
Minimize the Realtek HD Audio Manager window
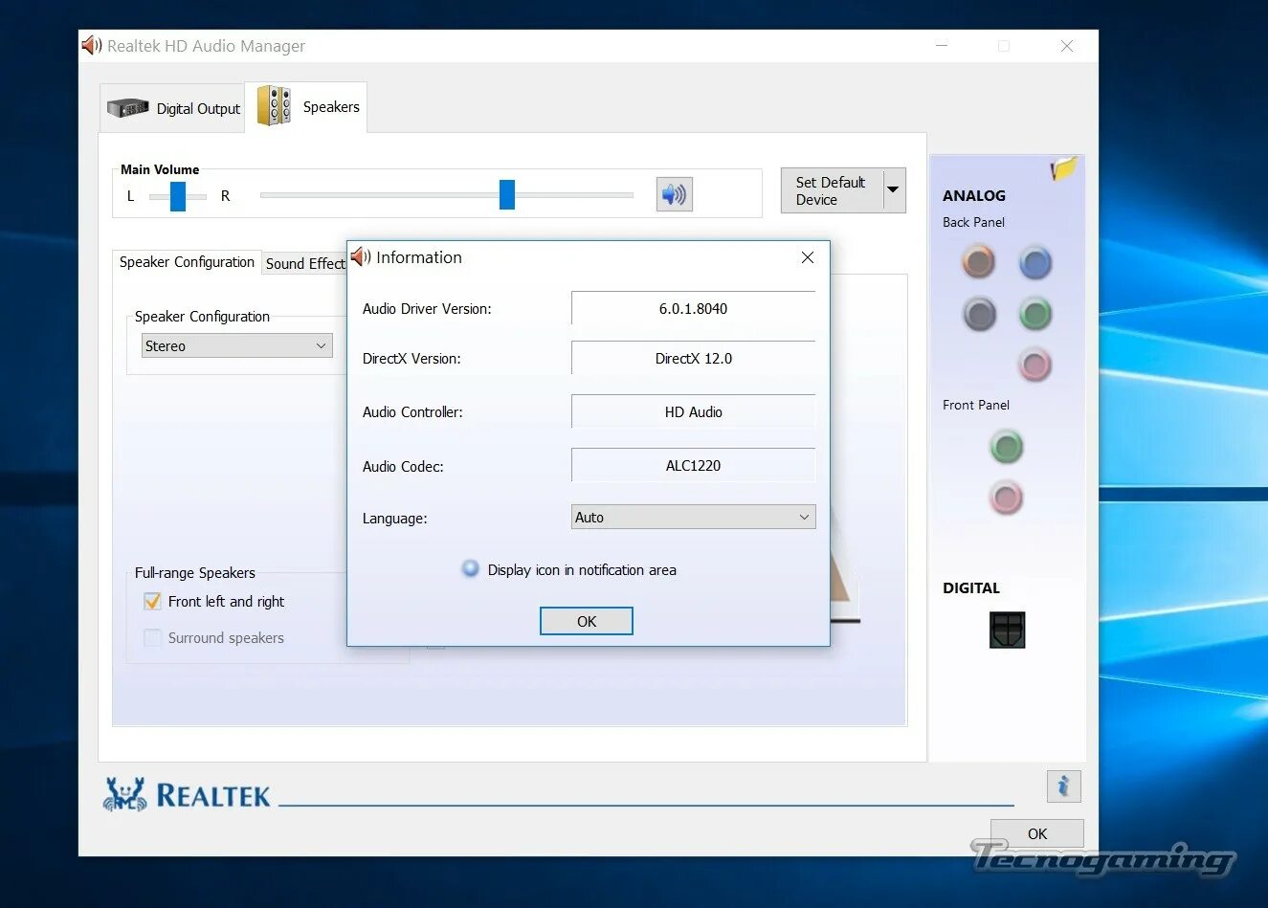tap(942, 45)
